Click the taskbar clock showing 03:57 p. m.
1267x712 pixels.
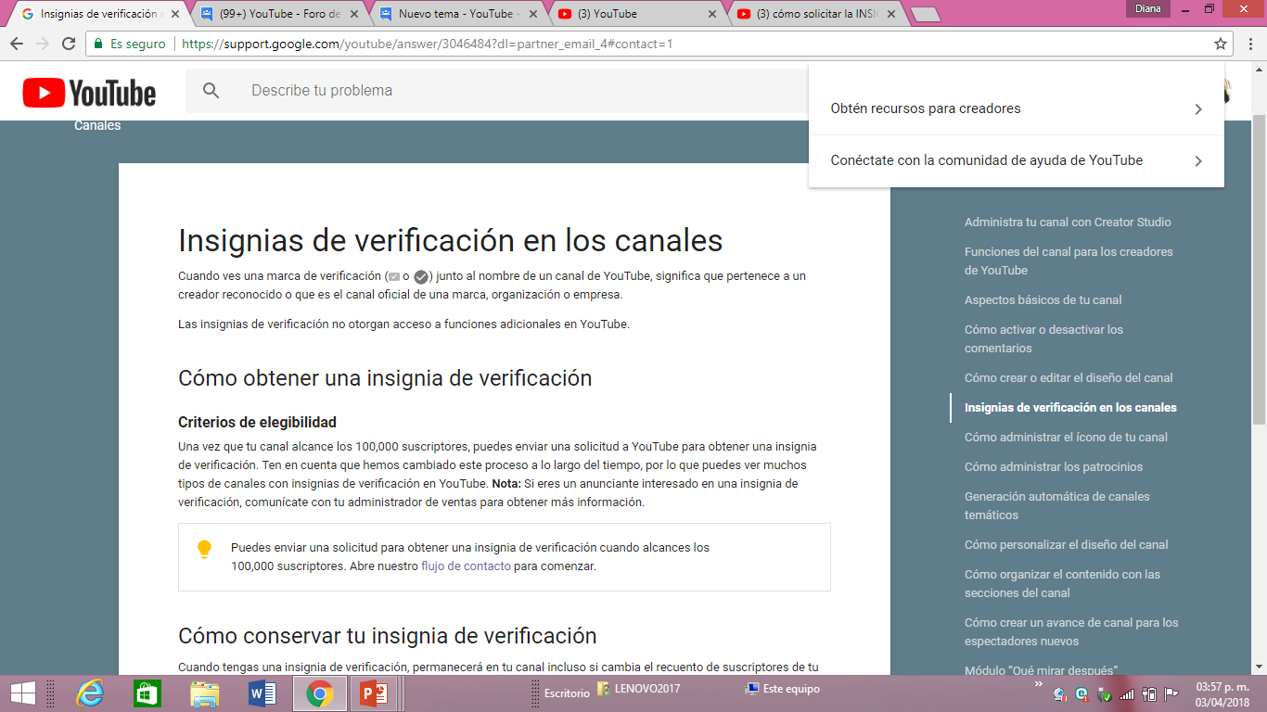pyautogui.click(x=1222, y=693)
